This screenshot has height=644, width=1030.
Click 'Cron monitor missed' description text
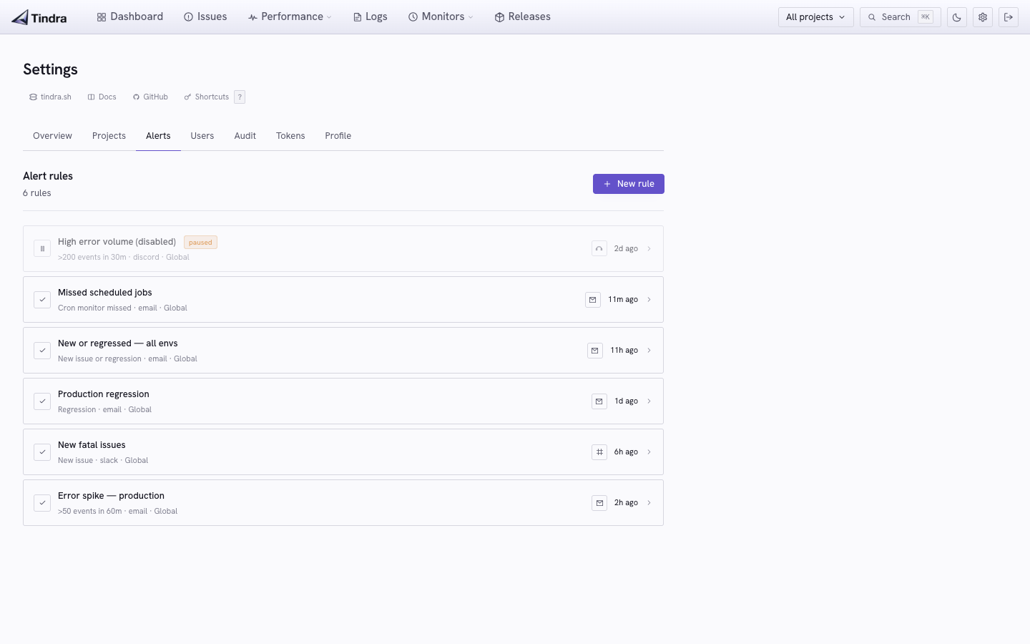pos(94,308)
